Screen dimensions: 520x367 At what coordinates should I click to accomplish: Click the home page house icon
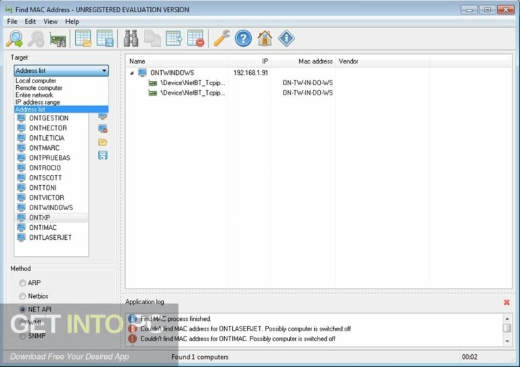[265, 39]
